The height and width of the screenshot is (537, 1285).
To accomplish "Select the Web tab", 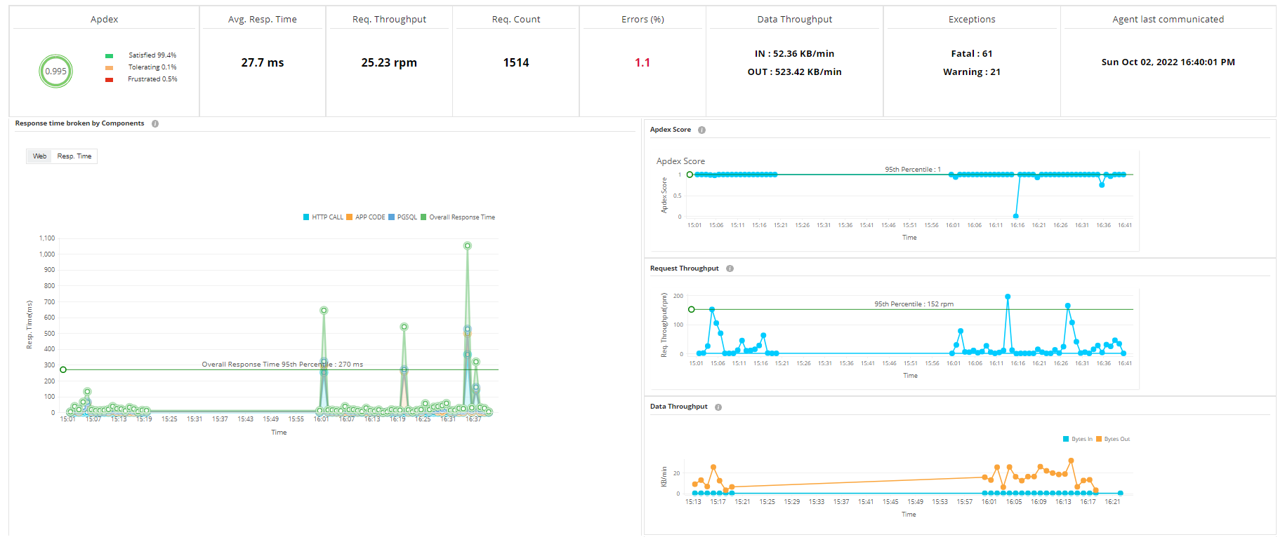I will coord(39,156).
